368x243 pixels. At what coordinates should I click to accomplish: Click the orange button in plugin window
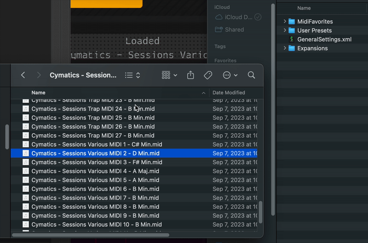coord(106,4)
